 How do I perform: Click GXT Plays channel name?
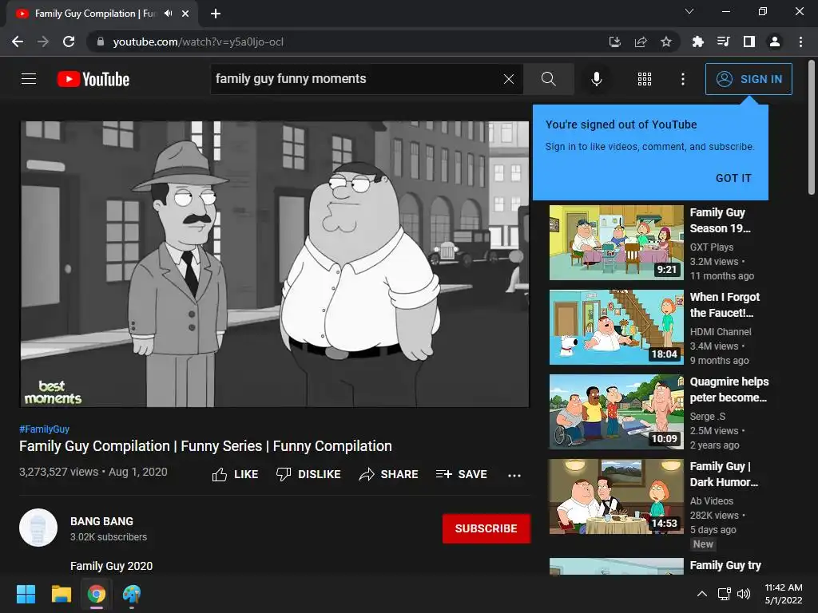pyautogui.click(x=712, y=247)
